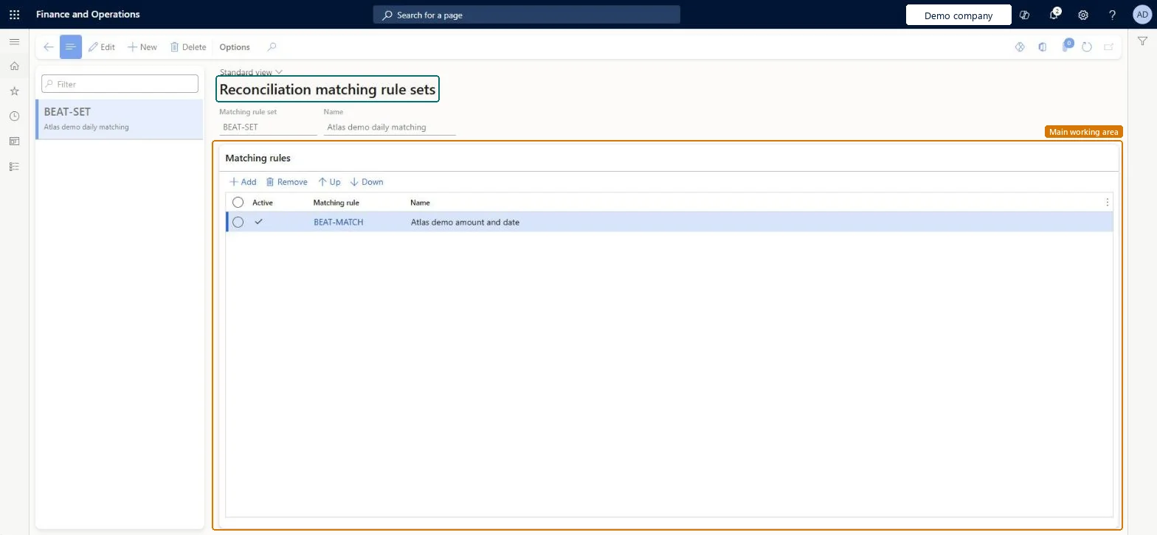Open the Help question mark
1157x535 pixels.
1112,15
